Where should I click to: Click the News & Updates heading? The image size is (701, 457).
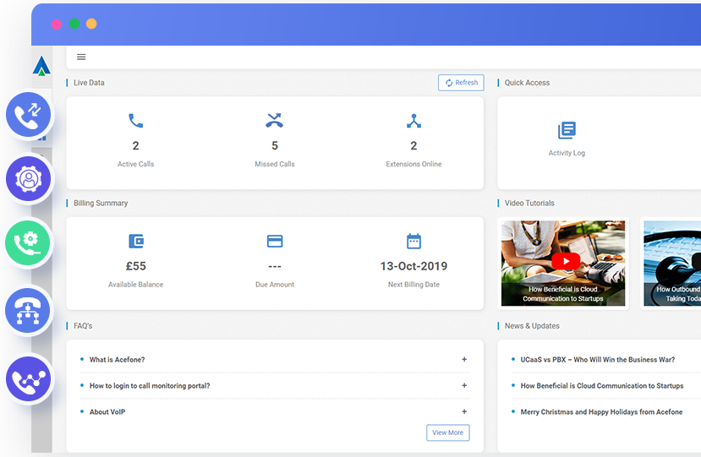pyautogui.click(x=532, y=326)
